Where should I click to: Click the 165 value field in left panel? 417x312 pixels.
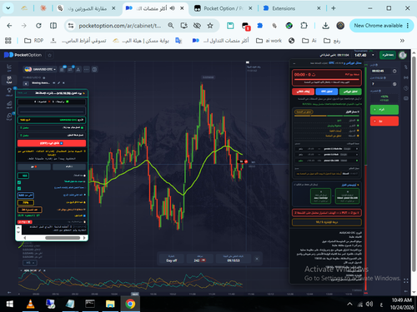(x=23, y=176)
